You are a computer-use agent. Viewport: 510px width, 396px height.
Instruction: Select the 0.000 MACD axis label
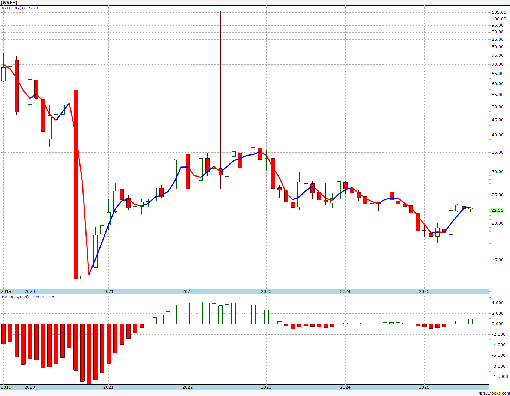point(498,324)
